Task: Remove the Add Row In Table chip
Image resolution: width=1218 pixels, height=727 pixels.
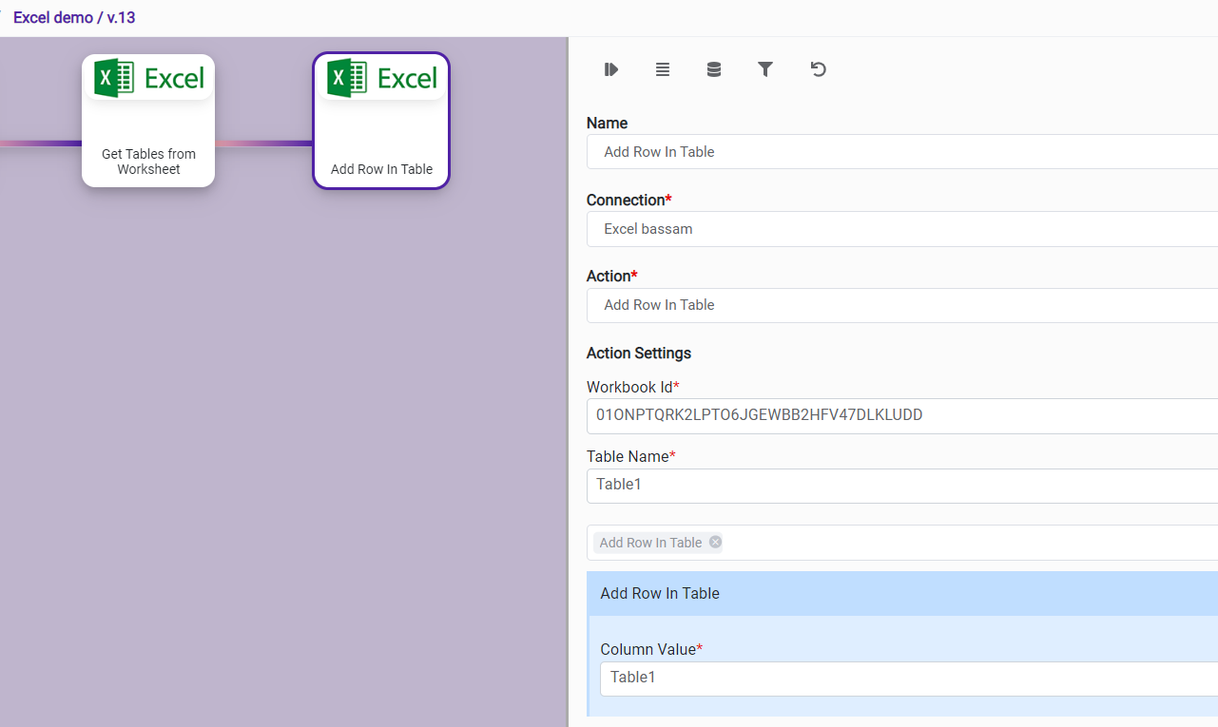Action: (715, 542)
